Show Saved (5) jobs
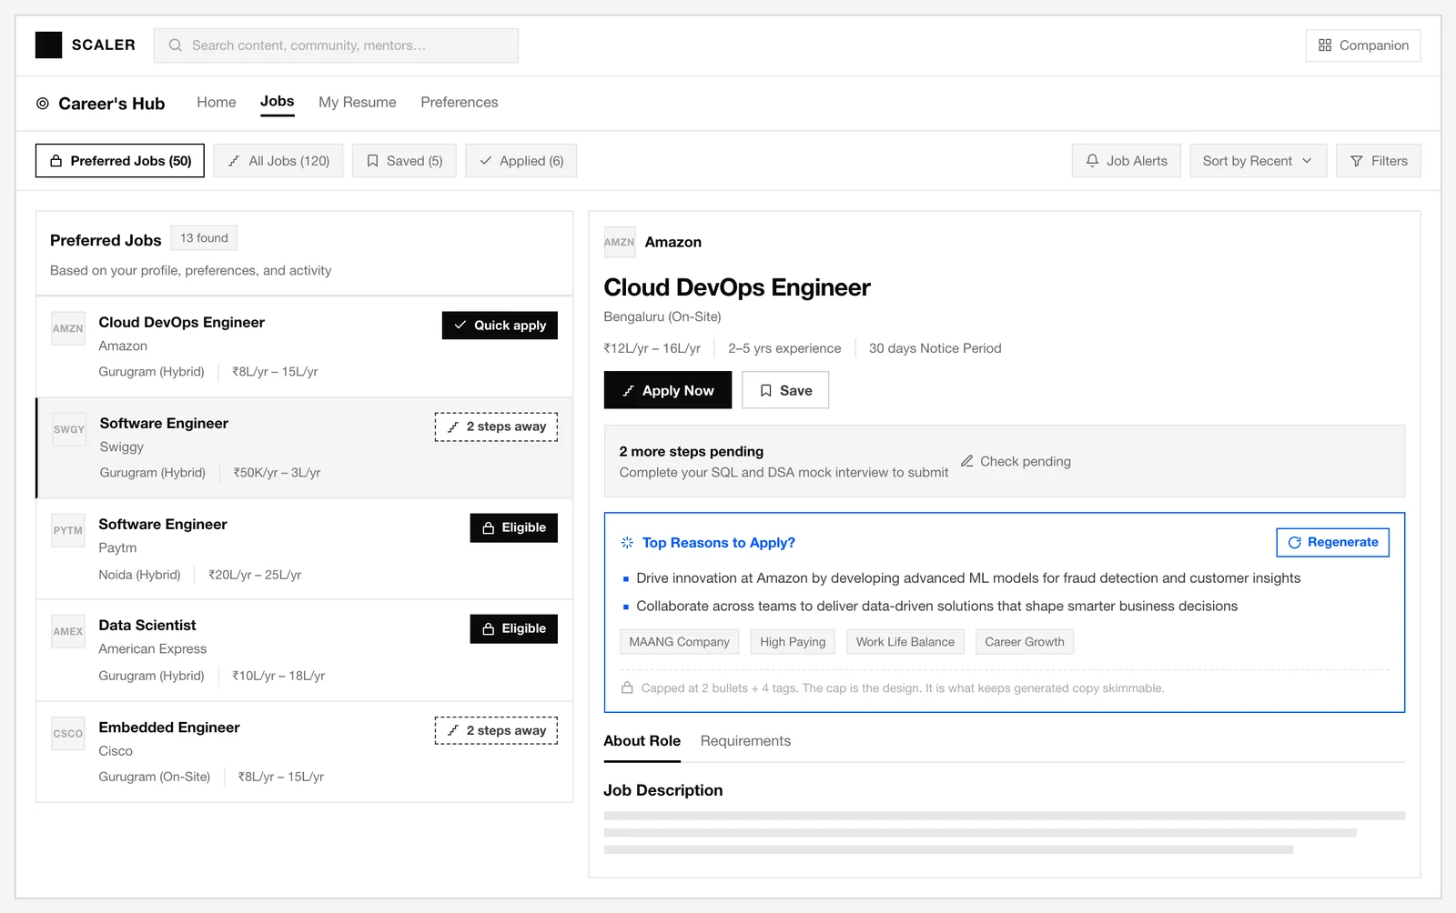Screen dimensions: 1456x913 404,161
